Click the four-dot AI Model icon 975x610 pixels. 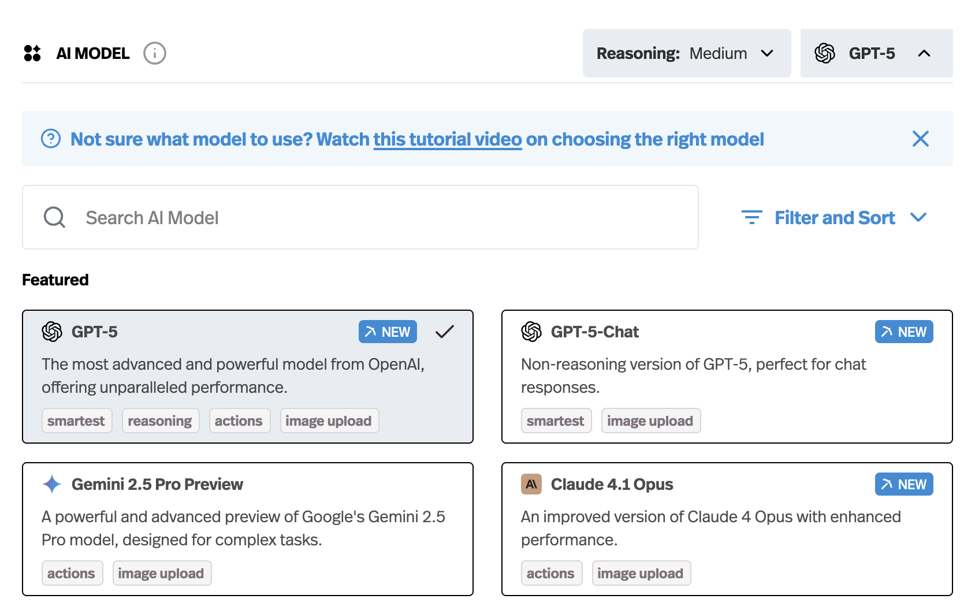32,53
